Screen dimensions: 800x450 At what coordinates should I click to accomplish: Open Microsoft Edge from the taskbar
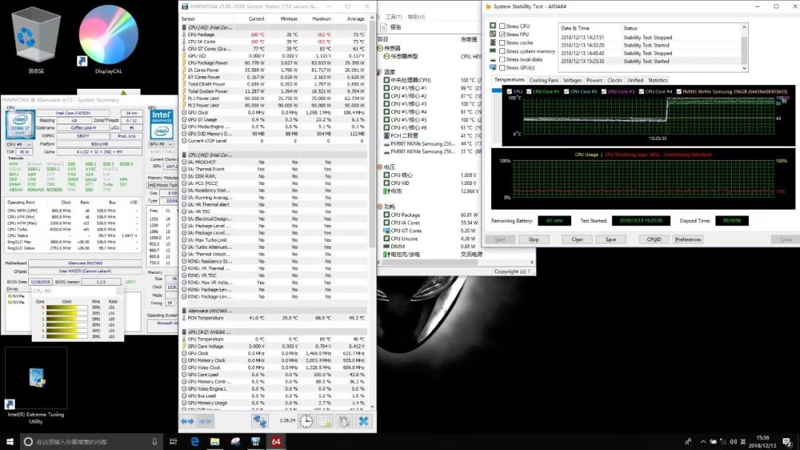194,441
